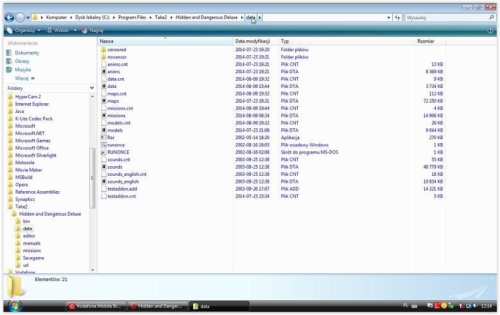Click the refresh button beside address bar
Image resolution: width=500 pixels, height=315 pixels.
[x=397, y=17]
